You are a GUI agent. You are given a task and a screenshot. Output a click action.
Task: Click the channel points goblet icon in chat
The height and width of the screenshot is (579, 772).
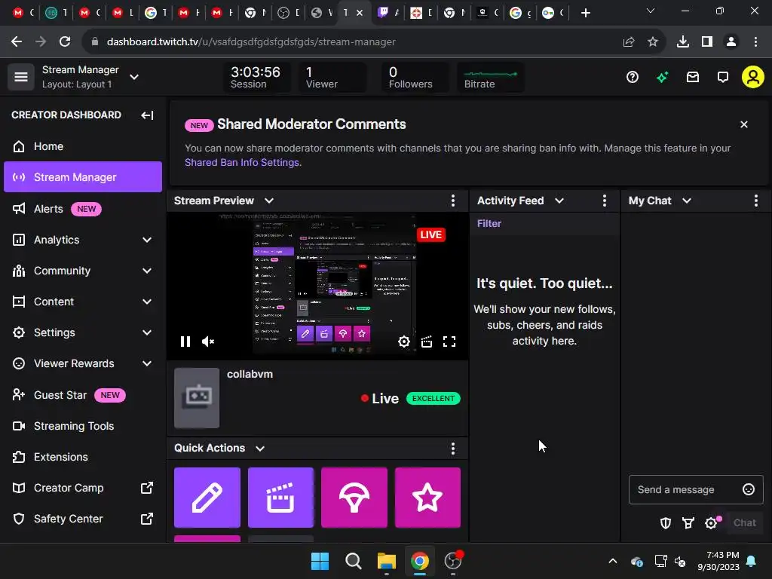[x=688, y=523]
